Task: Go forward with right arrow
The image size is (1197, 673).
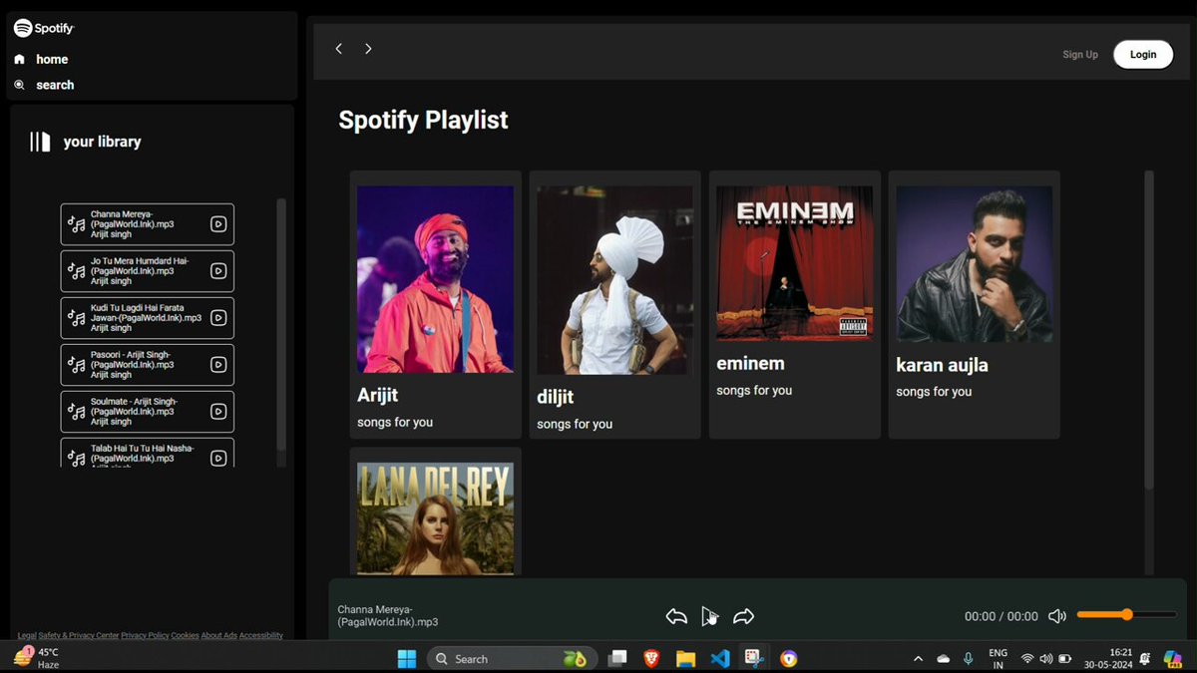Action: (x=368, y=49)
